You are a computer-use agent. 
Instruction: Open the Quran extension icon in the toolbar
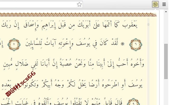(155, 4)
